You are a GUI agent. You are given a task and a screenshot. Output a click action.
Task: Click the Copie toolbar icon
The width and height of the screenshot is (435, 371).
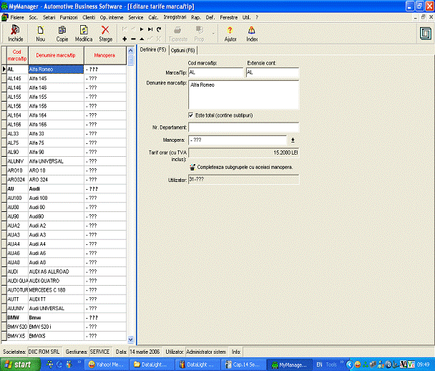[x=62, y=33]
